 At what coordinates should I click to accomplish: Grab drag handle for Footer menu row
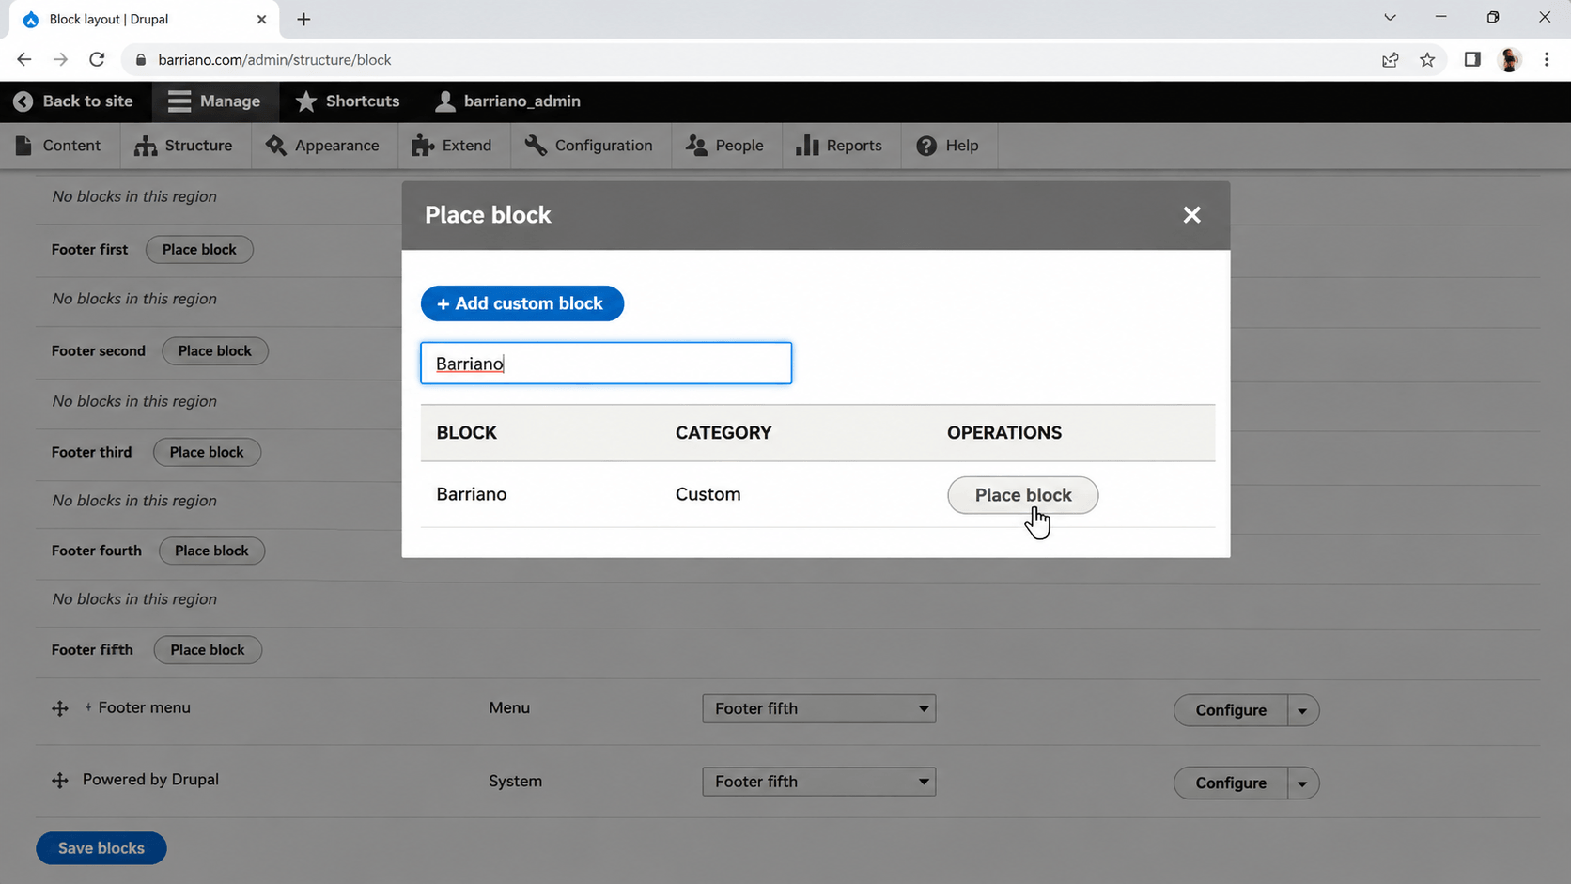60,709
